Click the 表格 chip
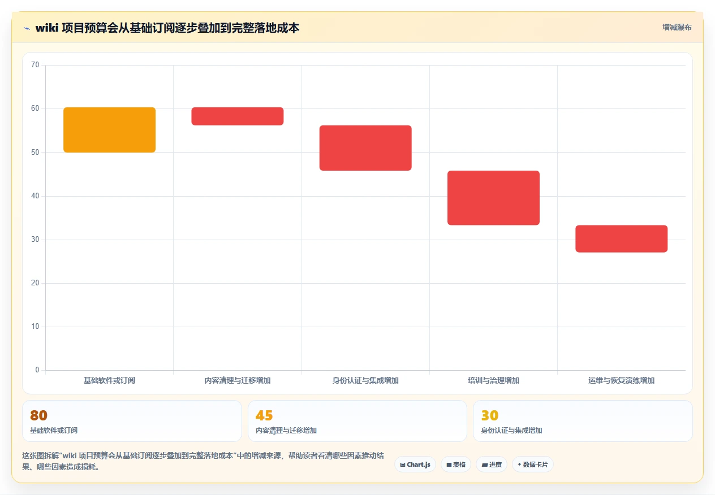715x495 pixels. (x=456, y=464)
